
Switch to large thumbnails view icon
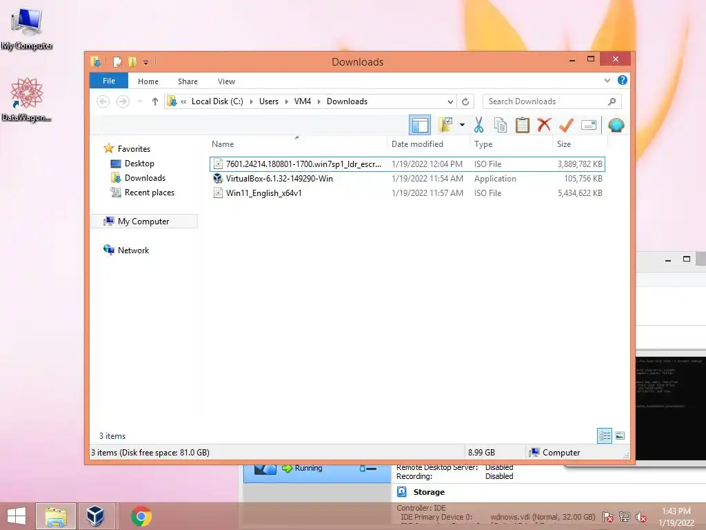click(x=620, y=435)
